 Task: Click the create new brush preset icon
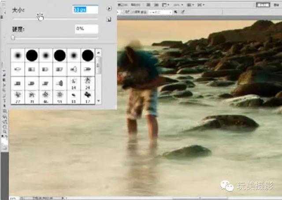coord(109,19)
